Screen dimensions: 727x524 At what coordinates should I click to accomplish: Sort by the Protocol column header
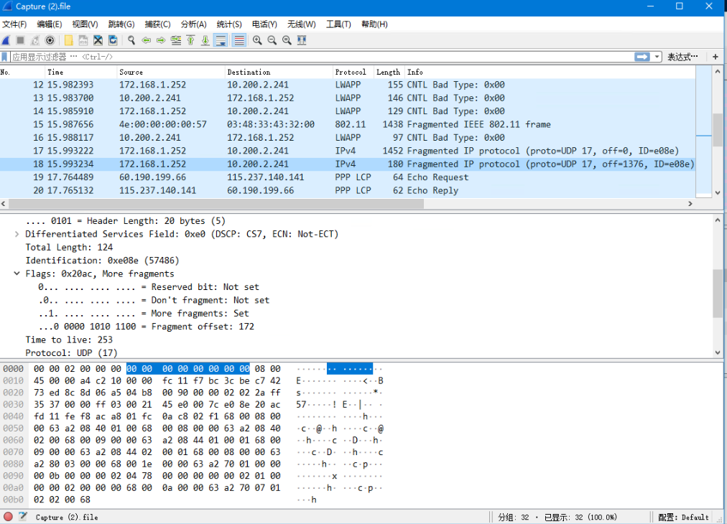[353, 72]
